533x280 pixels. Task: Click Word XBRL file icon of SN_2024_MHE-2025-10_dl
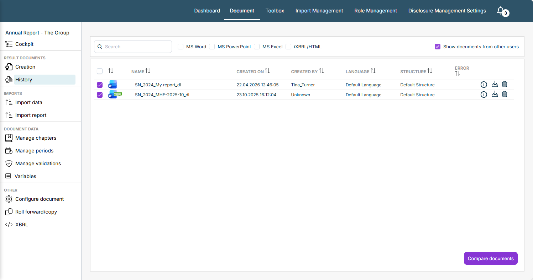pos(115,95)
